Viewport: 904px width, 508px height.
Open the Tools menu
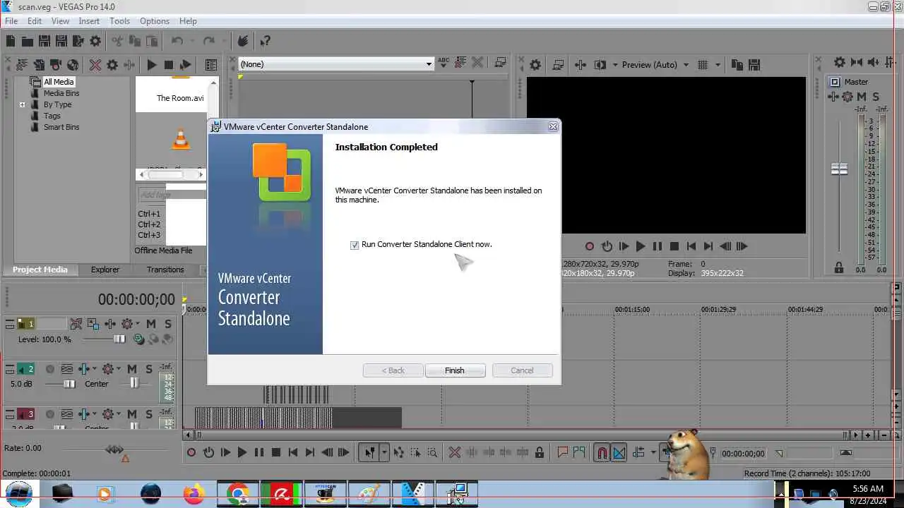(119, 21)
